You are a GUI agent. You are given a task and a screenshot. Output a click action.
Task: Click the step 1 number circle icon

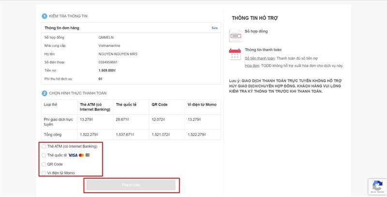click(x=44, y=16)
